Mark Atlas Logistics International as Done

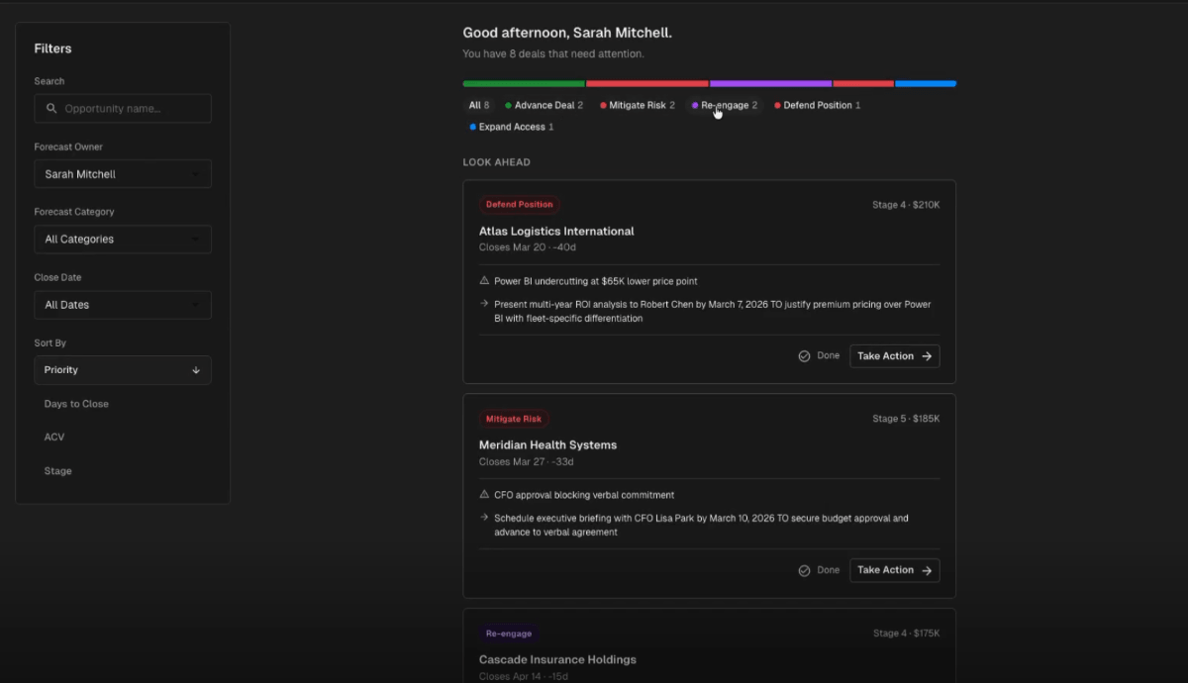click(x=819, y=356)
